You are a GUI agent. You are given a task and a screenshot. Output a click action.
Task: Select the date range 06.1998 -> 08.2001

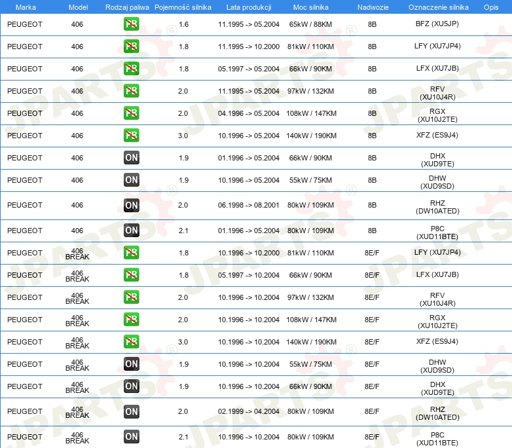249,205
